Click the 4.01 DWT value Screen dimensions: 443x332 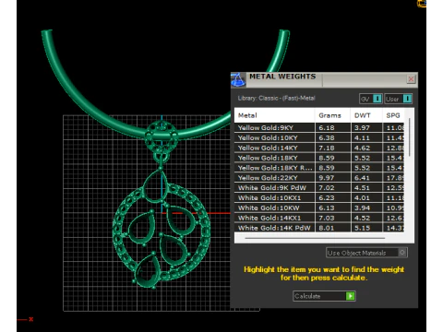click(x=362, y=197)
